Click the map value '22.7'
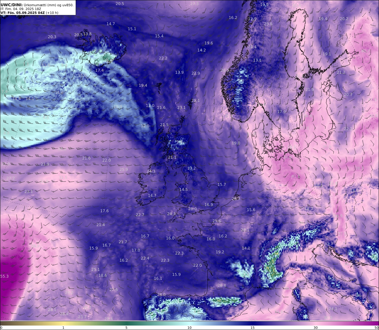The image size is (379, 330). [x=140, y=215]
